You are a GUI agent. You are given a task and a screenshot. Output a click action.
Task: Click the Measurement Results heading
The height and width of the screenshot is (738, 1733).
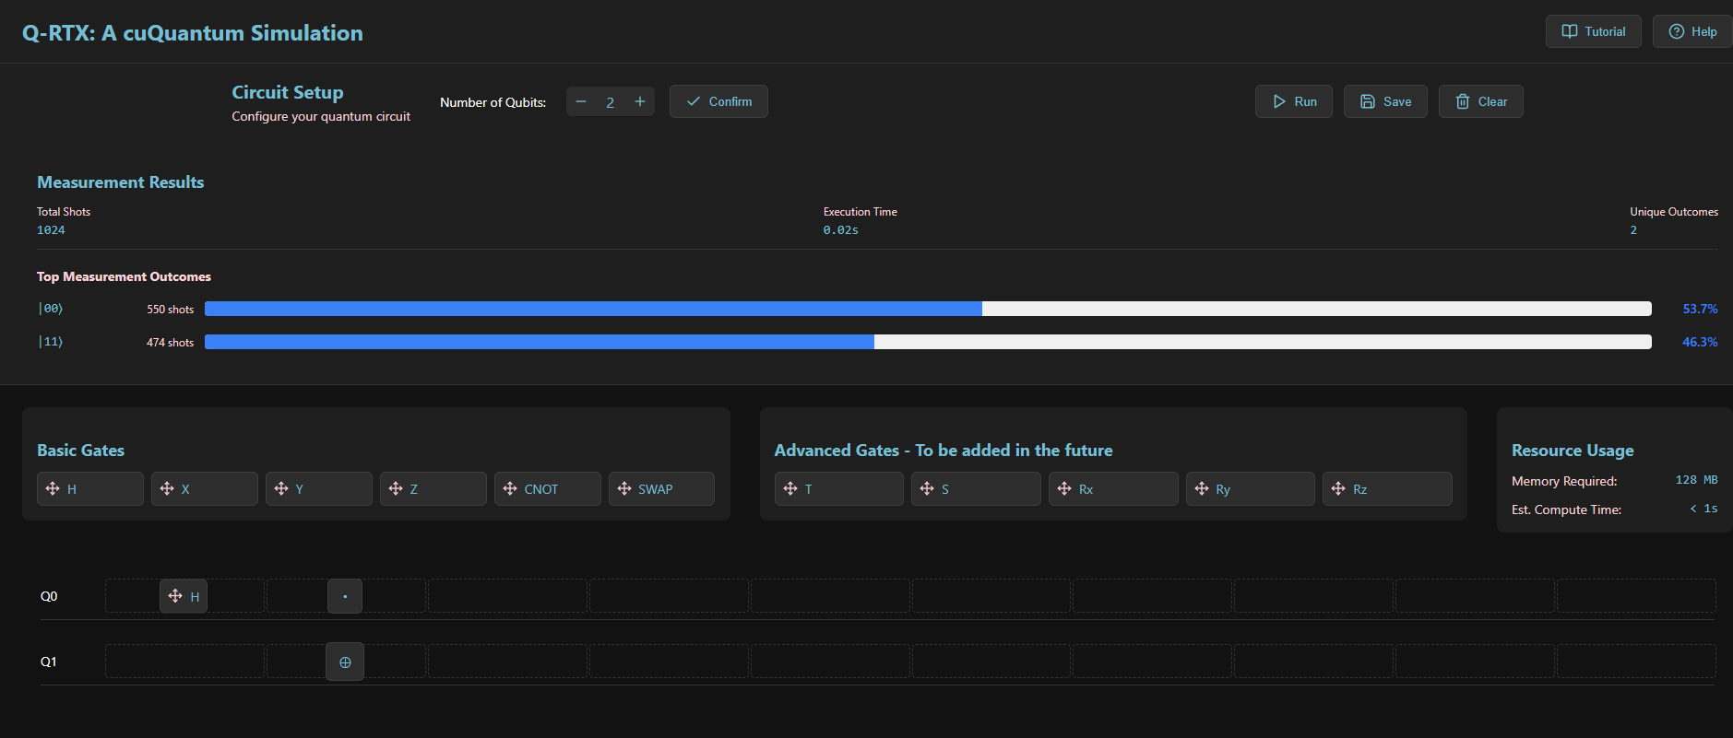click(121, 182)
